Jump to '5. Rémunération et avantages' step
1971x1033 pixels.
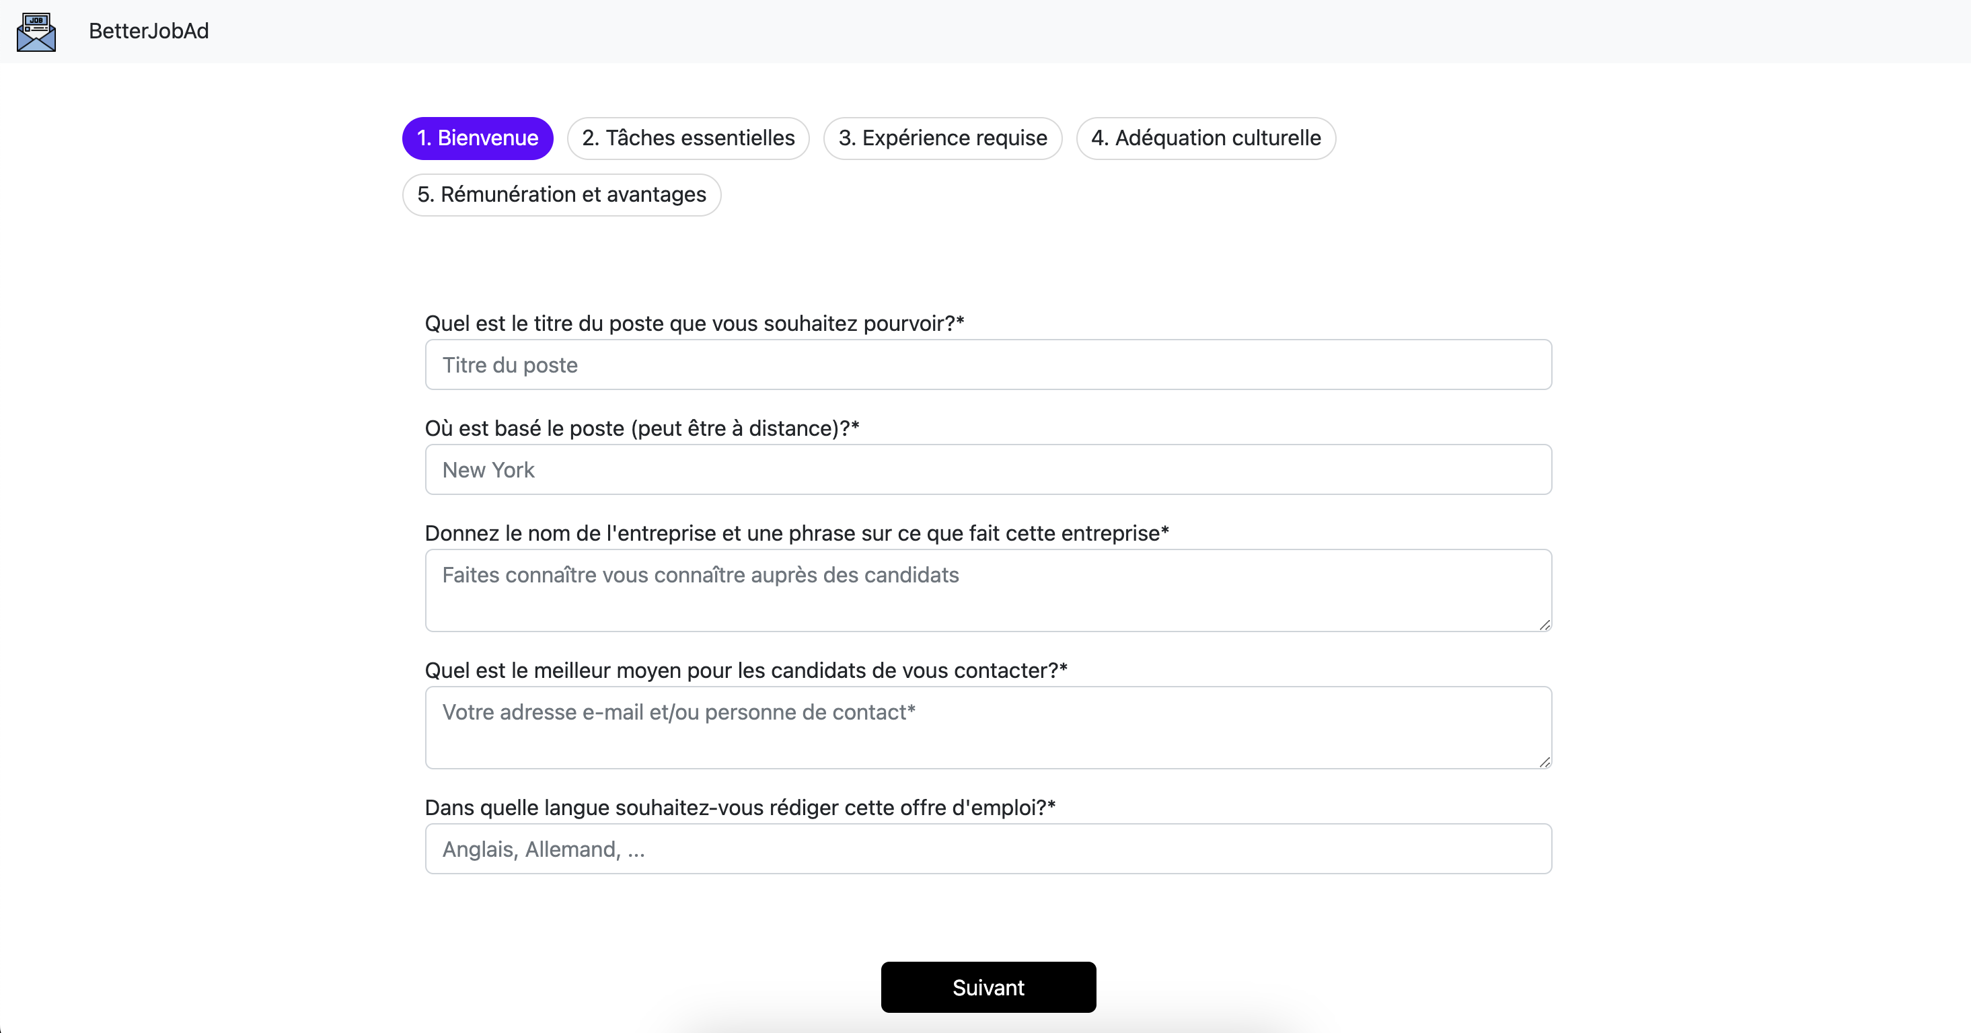(x=562, y=194)
